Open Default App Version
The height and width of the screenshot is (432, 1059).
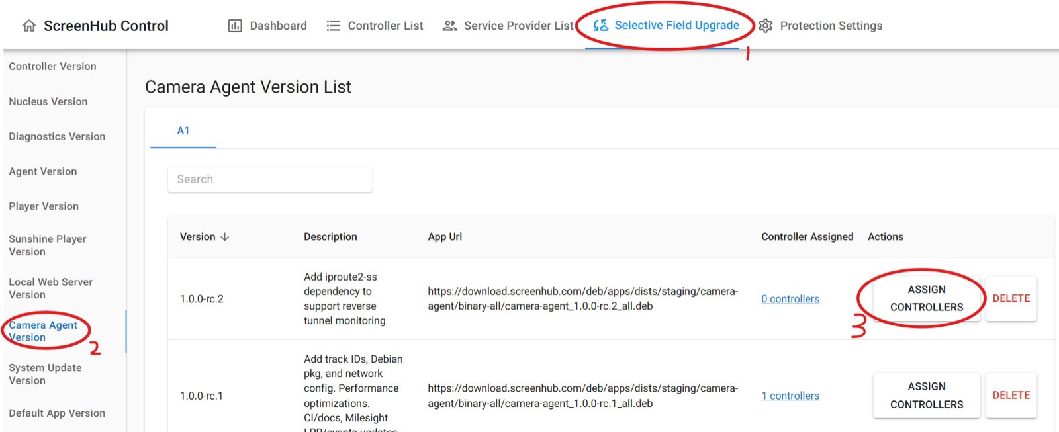[x=57, y=413]
